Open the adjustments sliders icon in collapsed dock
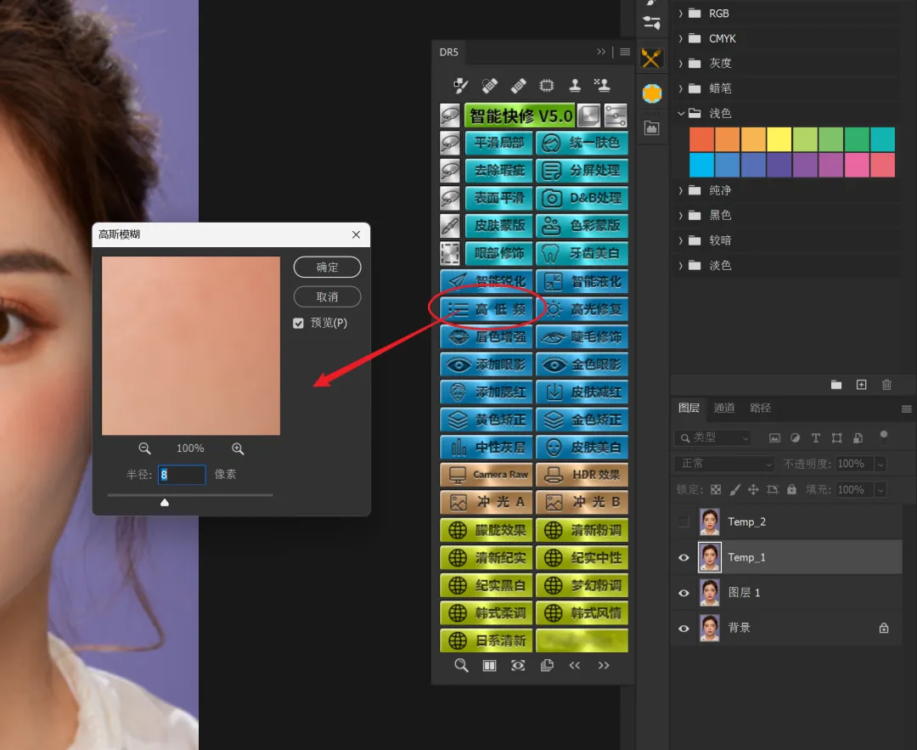917x750 pixels. click(x=651, y=24)
